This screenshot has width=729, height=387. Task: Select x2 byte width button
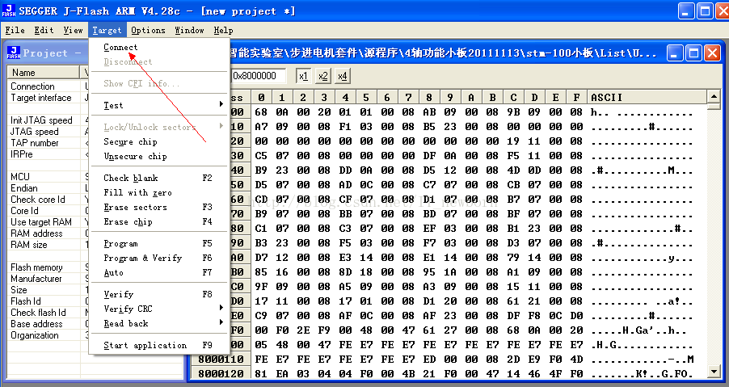point(322,76)
